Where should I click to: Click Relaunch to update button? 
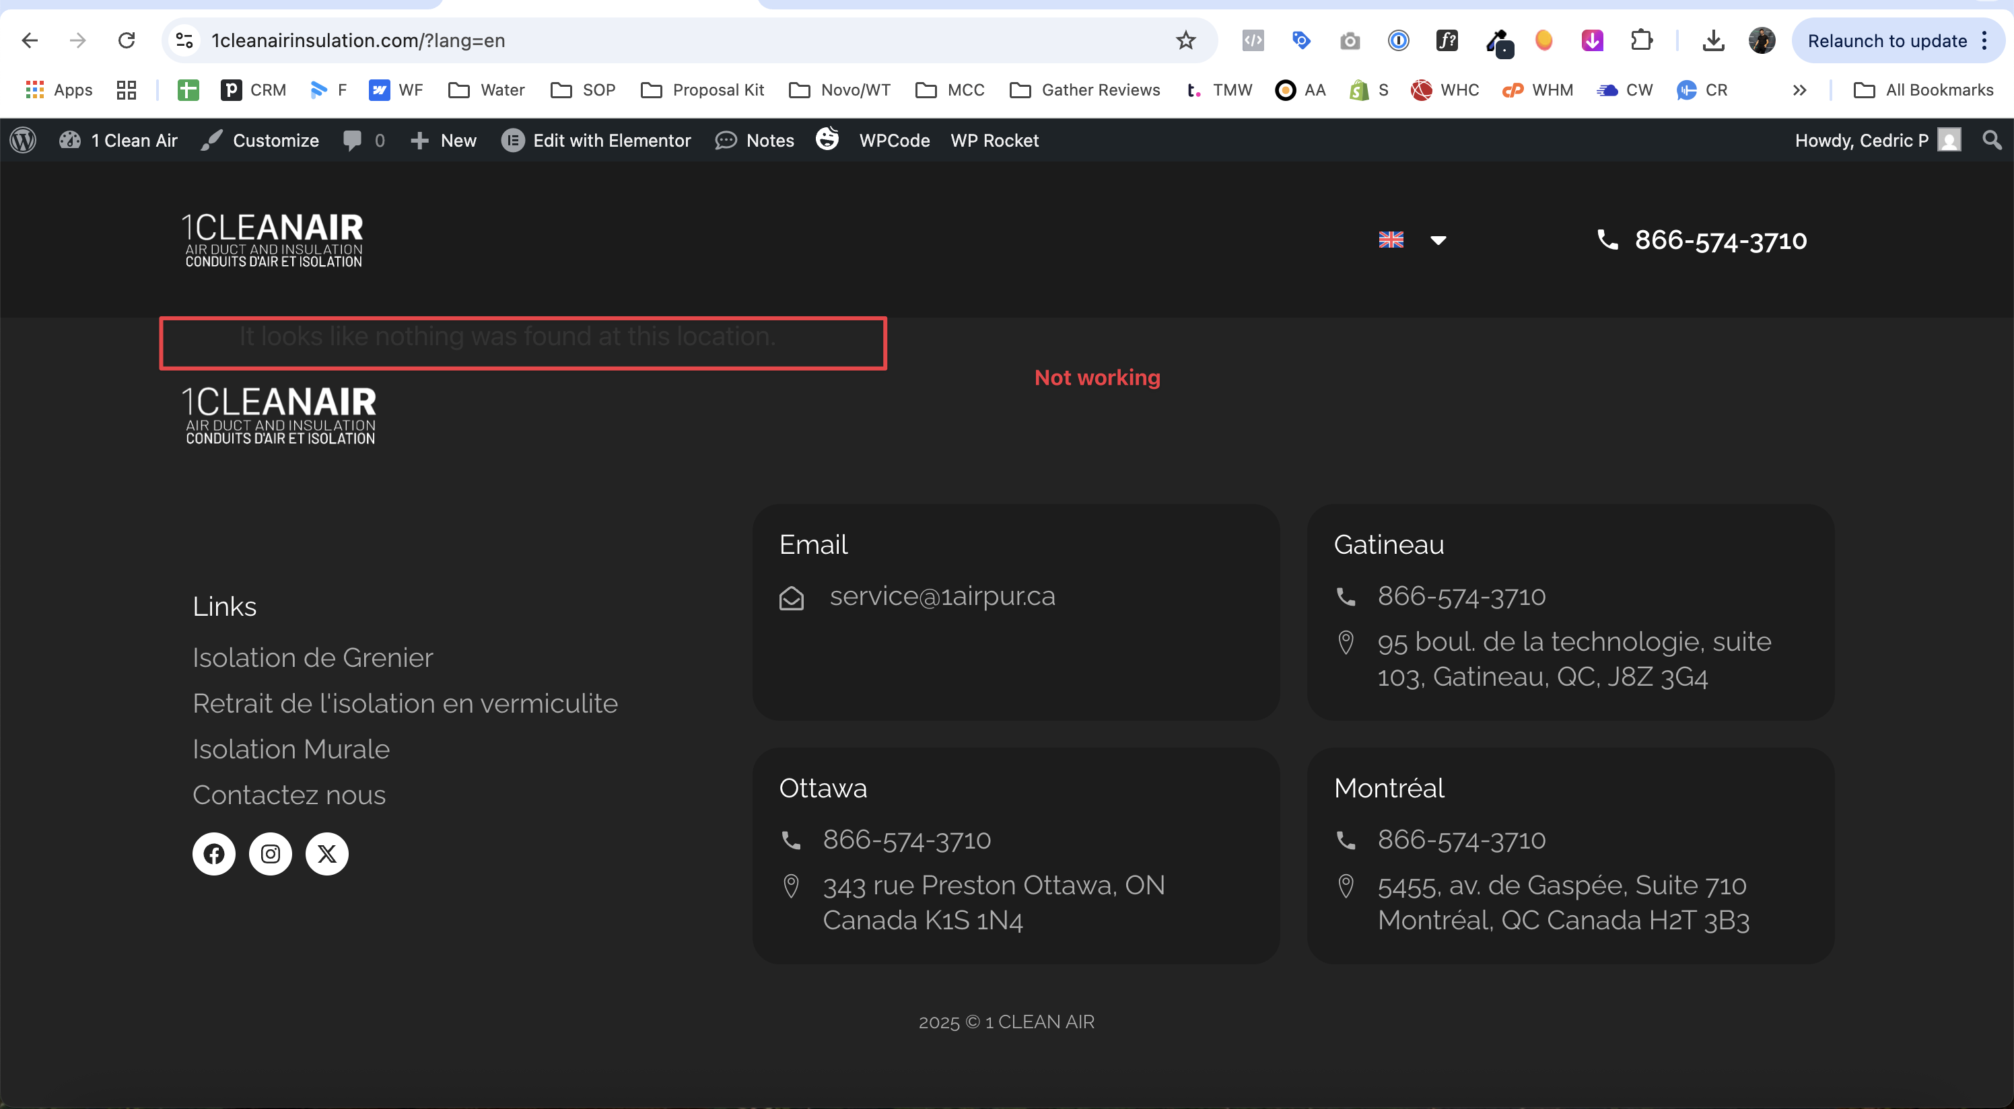click(1886, 40)
